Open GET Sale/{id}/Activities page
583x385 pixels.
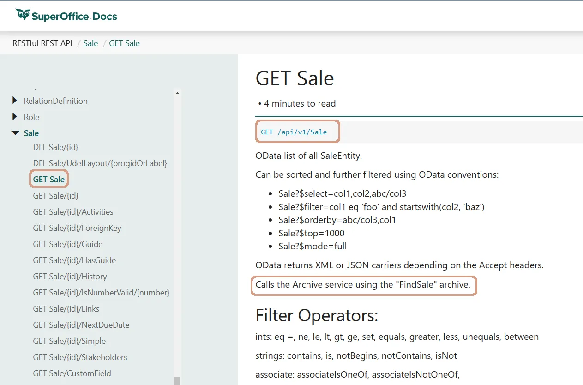pos(73,212)
